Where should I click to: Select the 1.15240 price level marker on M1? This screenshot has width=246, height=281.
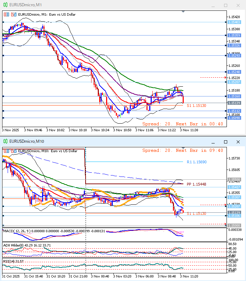tap(234, 72)
